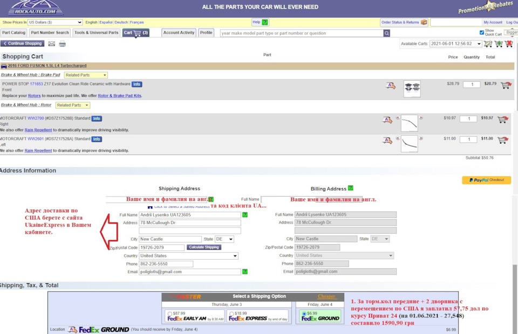Open the green Help question mark icon

click(x=265, y=22)
